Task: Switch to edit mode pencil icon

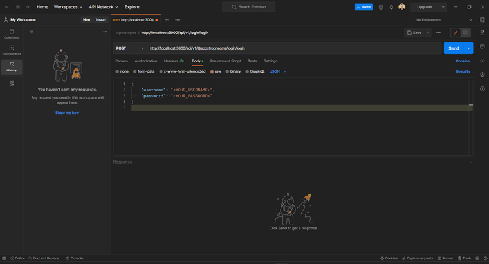Action: point(456,33)
